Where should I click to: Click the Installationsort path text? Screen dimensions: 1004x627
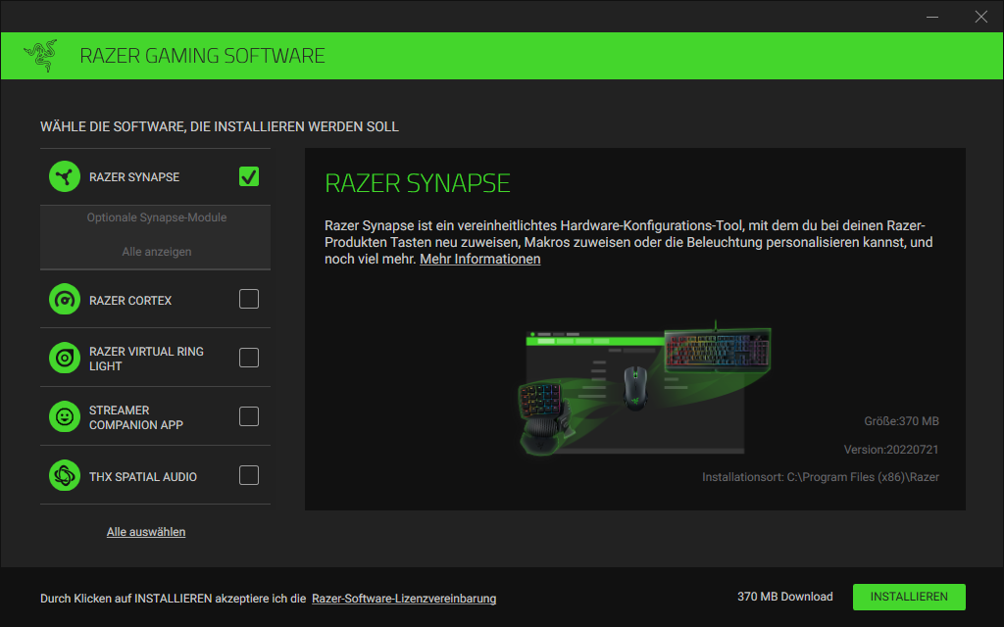[821, 477]
